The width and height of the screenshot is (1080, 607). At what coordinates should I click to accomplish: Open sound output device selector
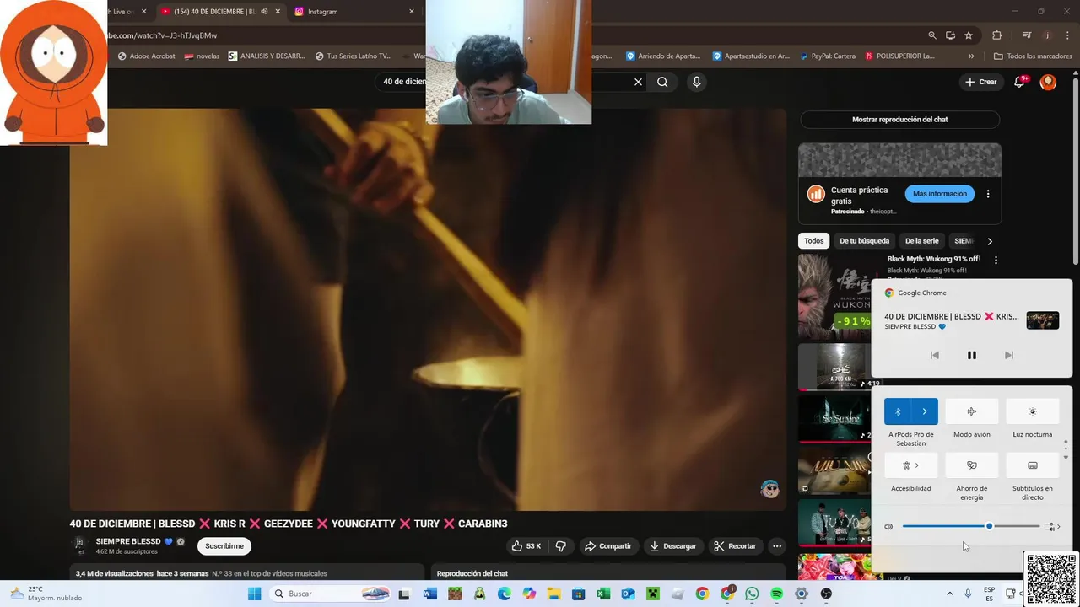point(1052,527)
